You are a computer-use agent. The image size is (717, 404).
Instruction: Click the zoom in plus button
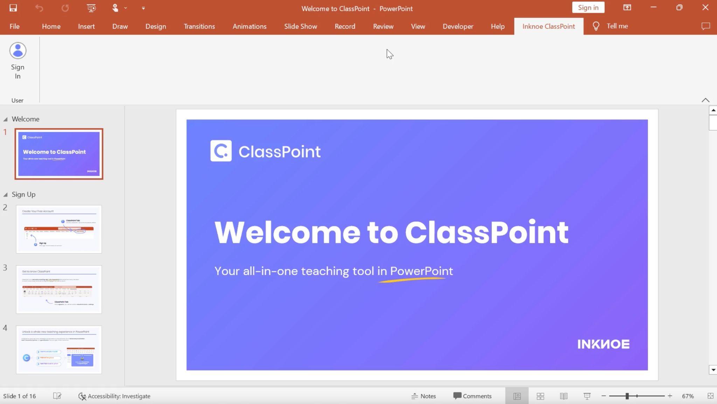coord(670,396)
